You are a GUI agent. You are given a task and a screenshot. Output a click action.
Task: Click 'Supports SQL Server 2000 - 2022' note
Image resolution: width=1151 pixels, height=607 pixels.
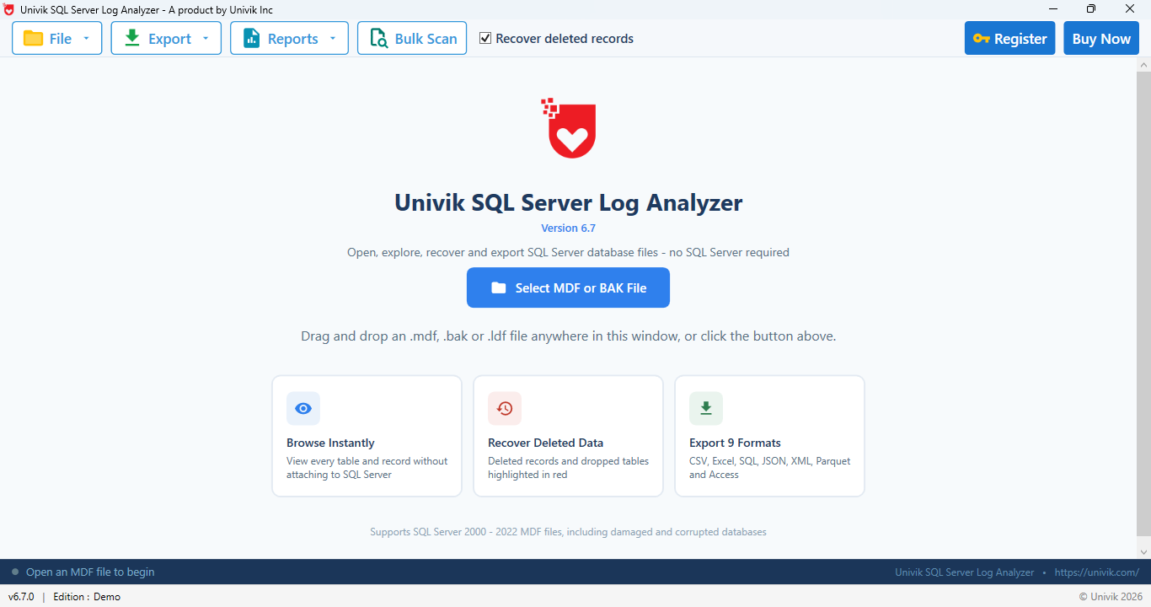click(568, 532)
